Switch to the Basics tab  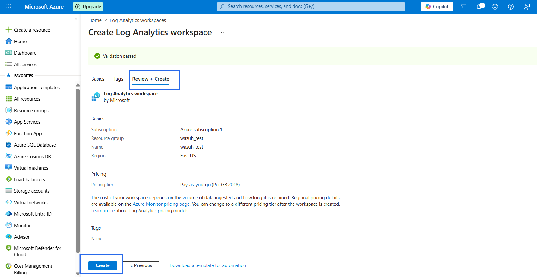pos(98,79)
